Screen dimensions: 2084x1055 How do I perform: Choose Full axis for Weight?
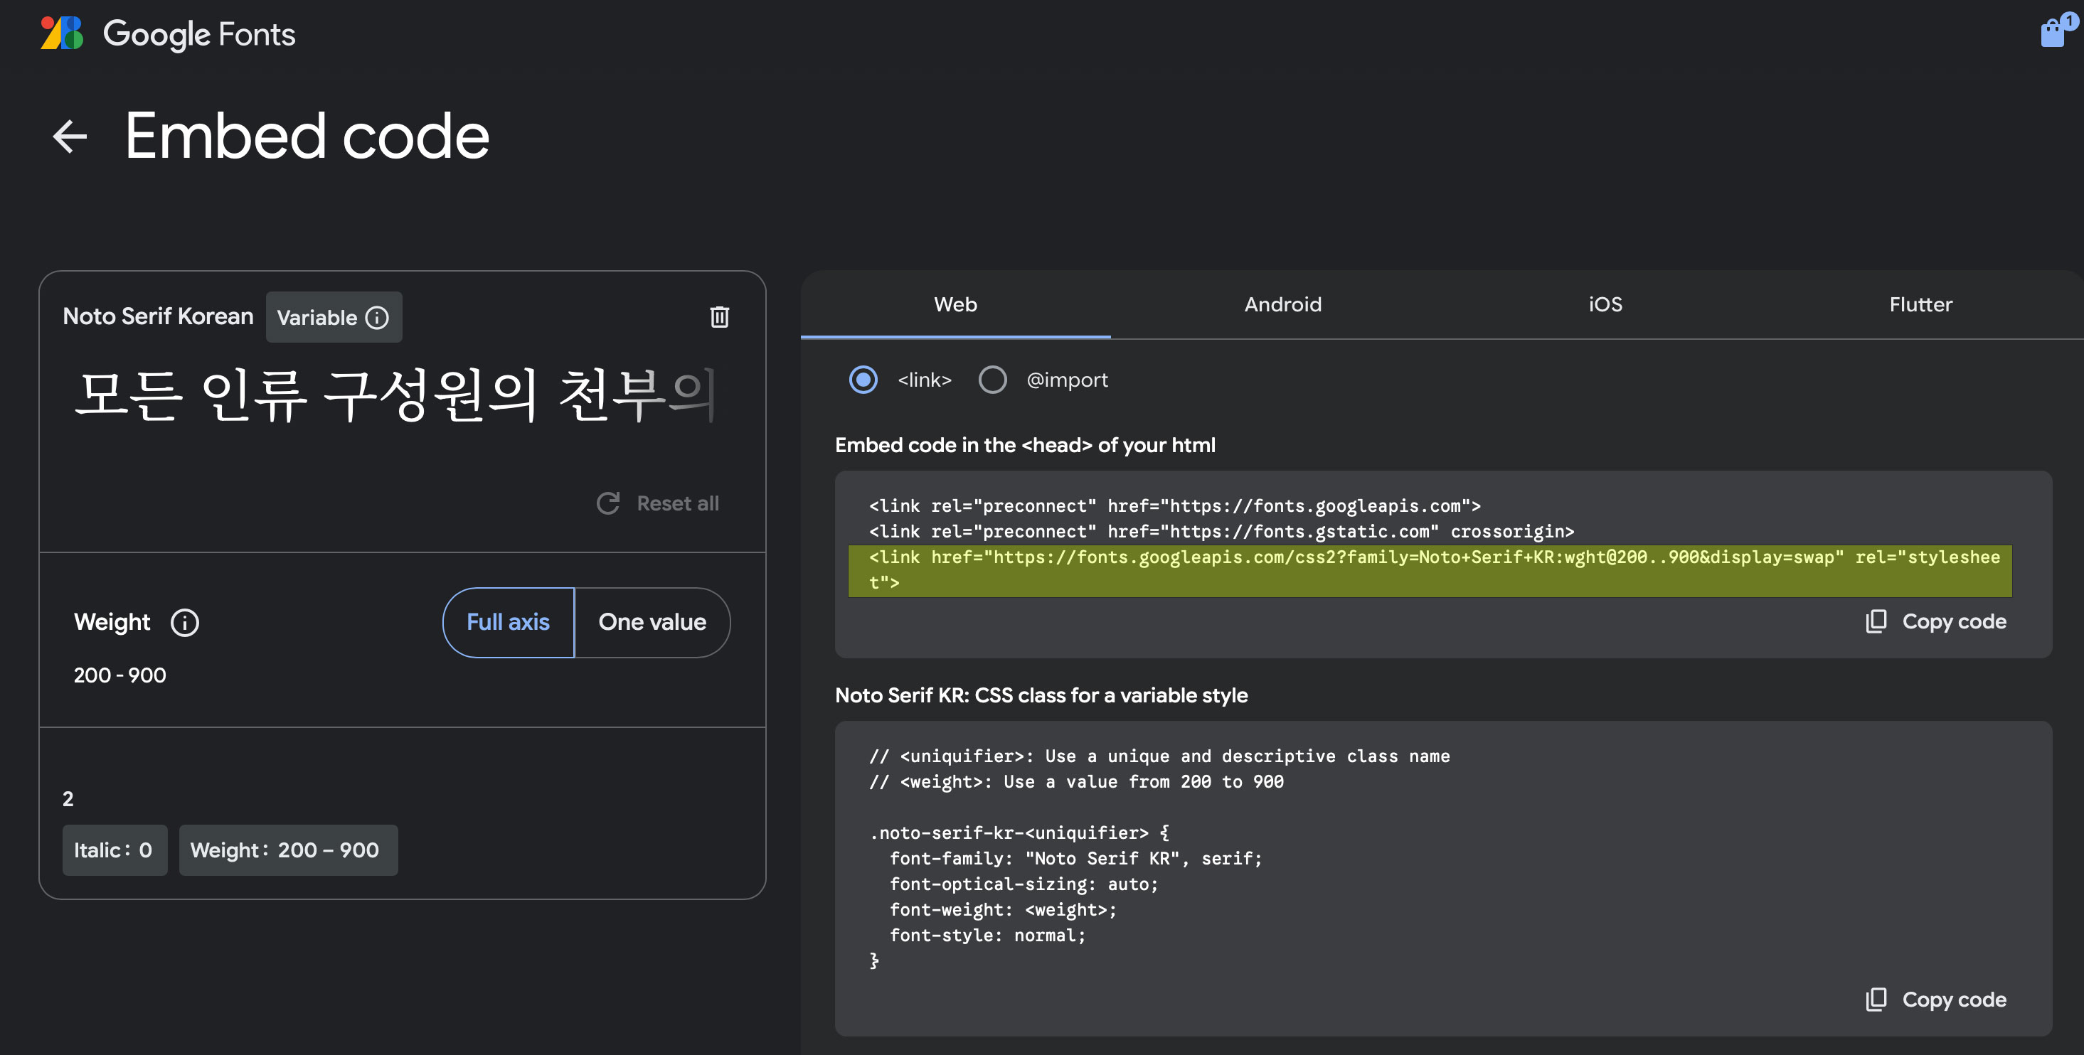pos(508,623)
